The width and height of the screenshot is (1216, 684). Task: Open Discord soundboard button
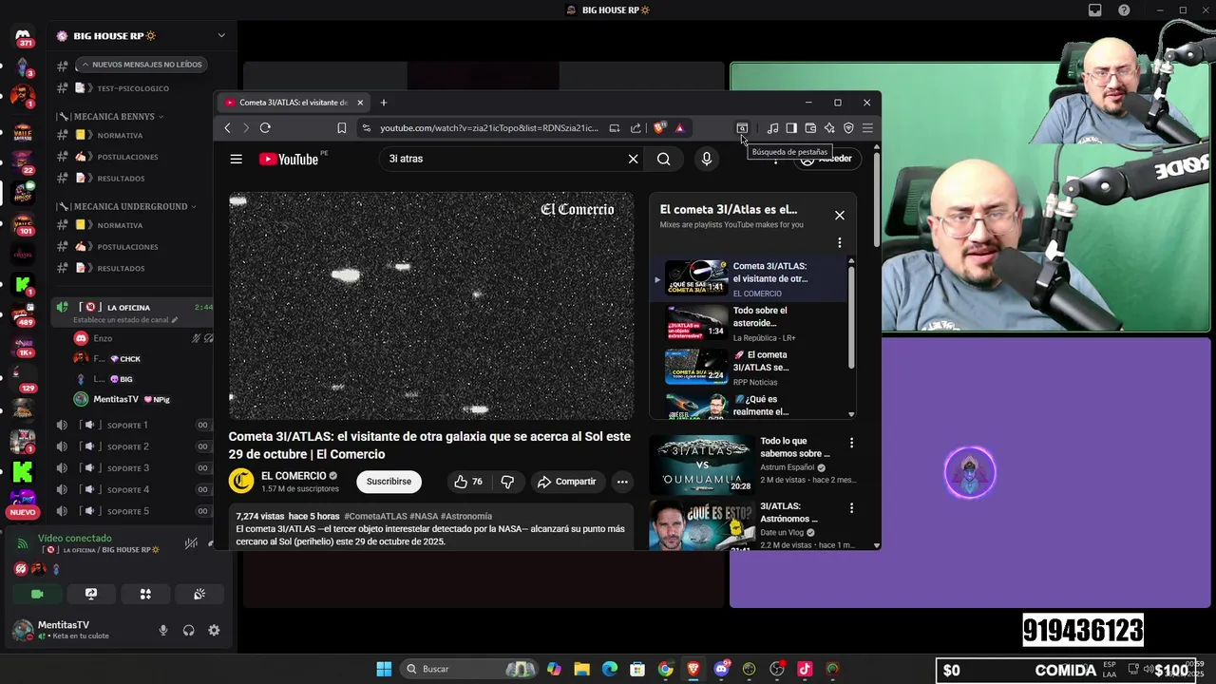(199, 594)
